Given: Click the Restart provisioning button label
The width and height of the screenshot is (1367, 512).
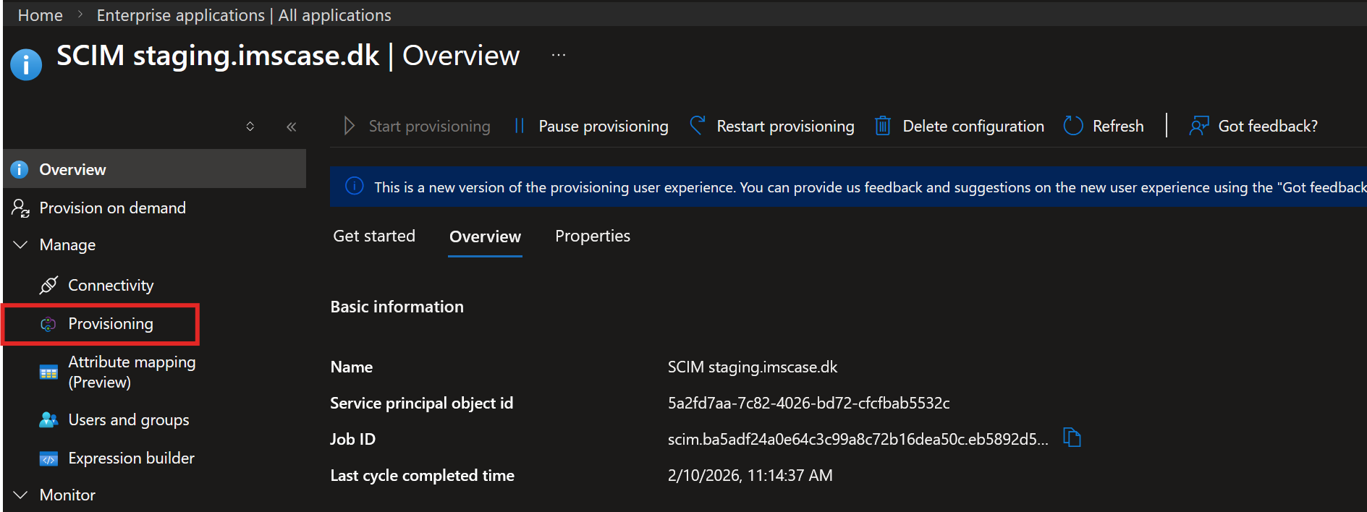Looking at the screenshot, I should (785, 126).
